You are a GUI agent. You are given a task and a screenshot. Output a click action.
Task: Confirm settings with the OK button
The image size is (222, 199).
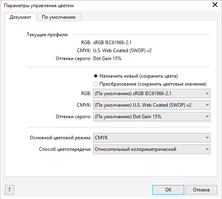point(168,190)
